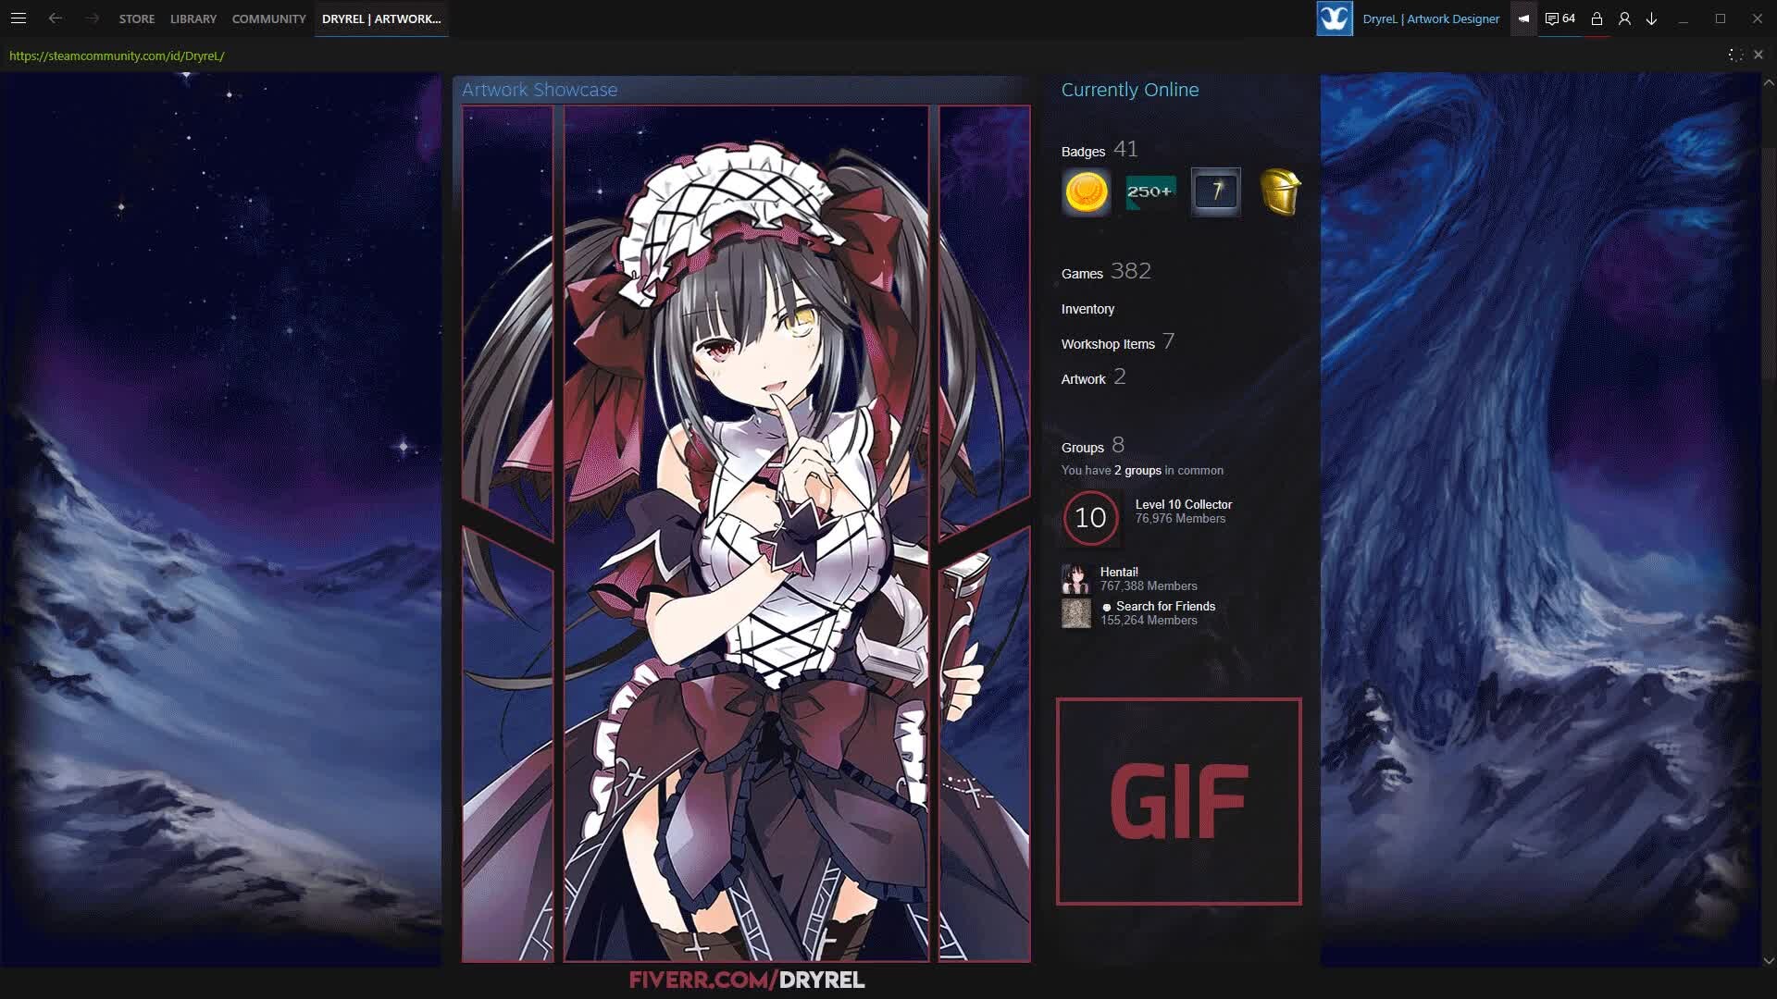Click the scrollbar up arrow
The height and width of the screenshot is (999, 1777).
(1769, 82)
